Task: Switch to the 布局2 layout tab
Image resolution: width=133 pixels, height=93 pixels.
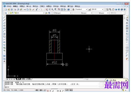Action: [29, 79]
